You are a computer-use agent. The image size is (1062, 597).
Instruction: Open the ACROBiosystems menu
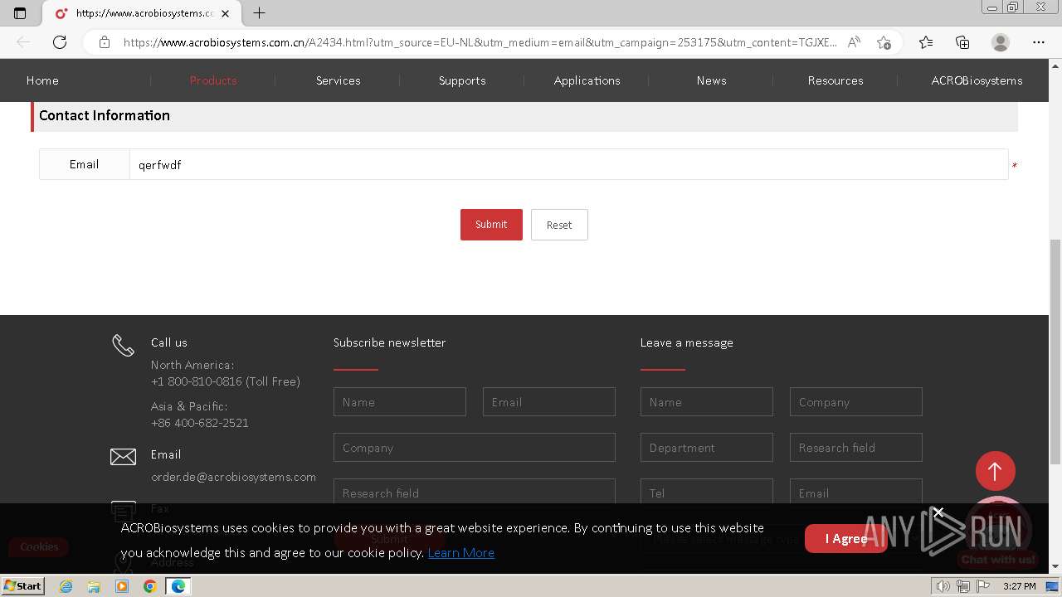[977, 80]
